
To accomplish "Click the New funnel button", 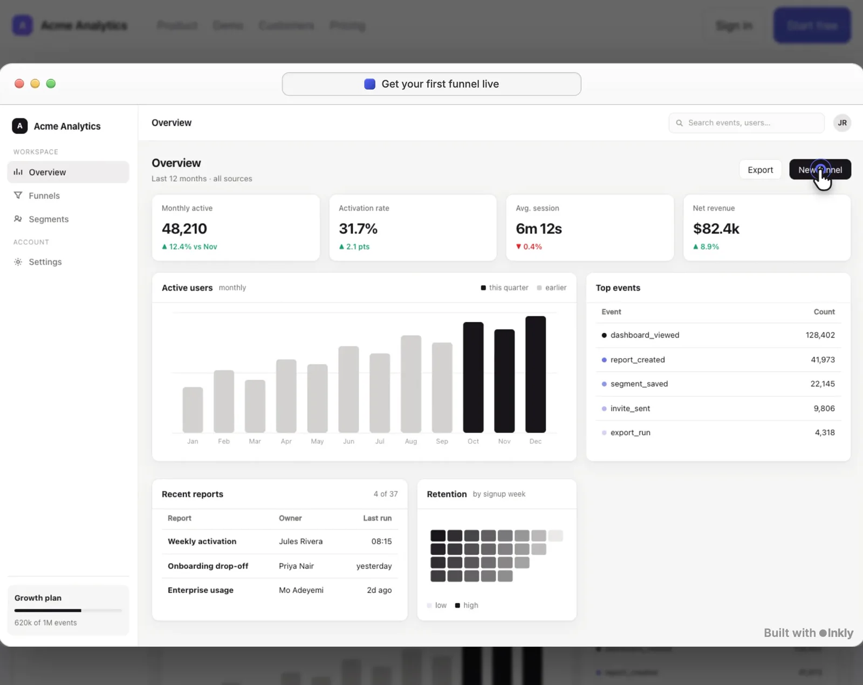I will 820,170.
